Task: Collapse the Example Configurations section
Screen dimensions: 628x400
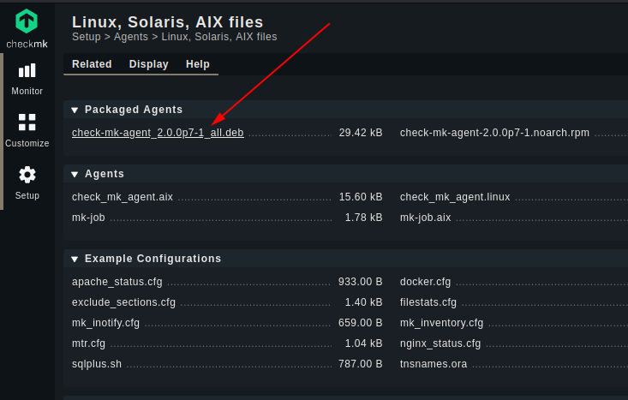Action: 75,259
